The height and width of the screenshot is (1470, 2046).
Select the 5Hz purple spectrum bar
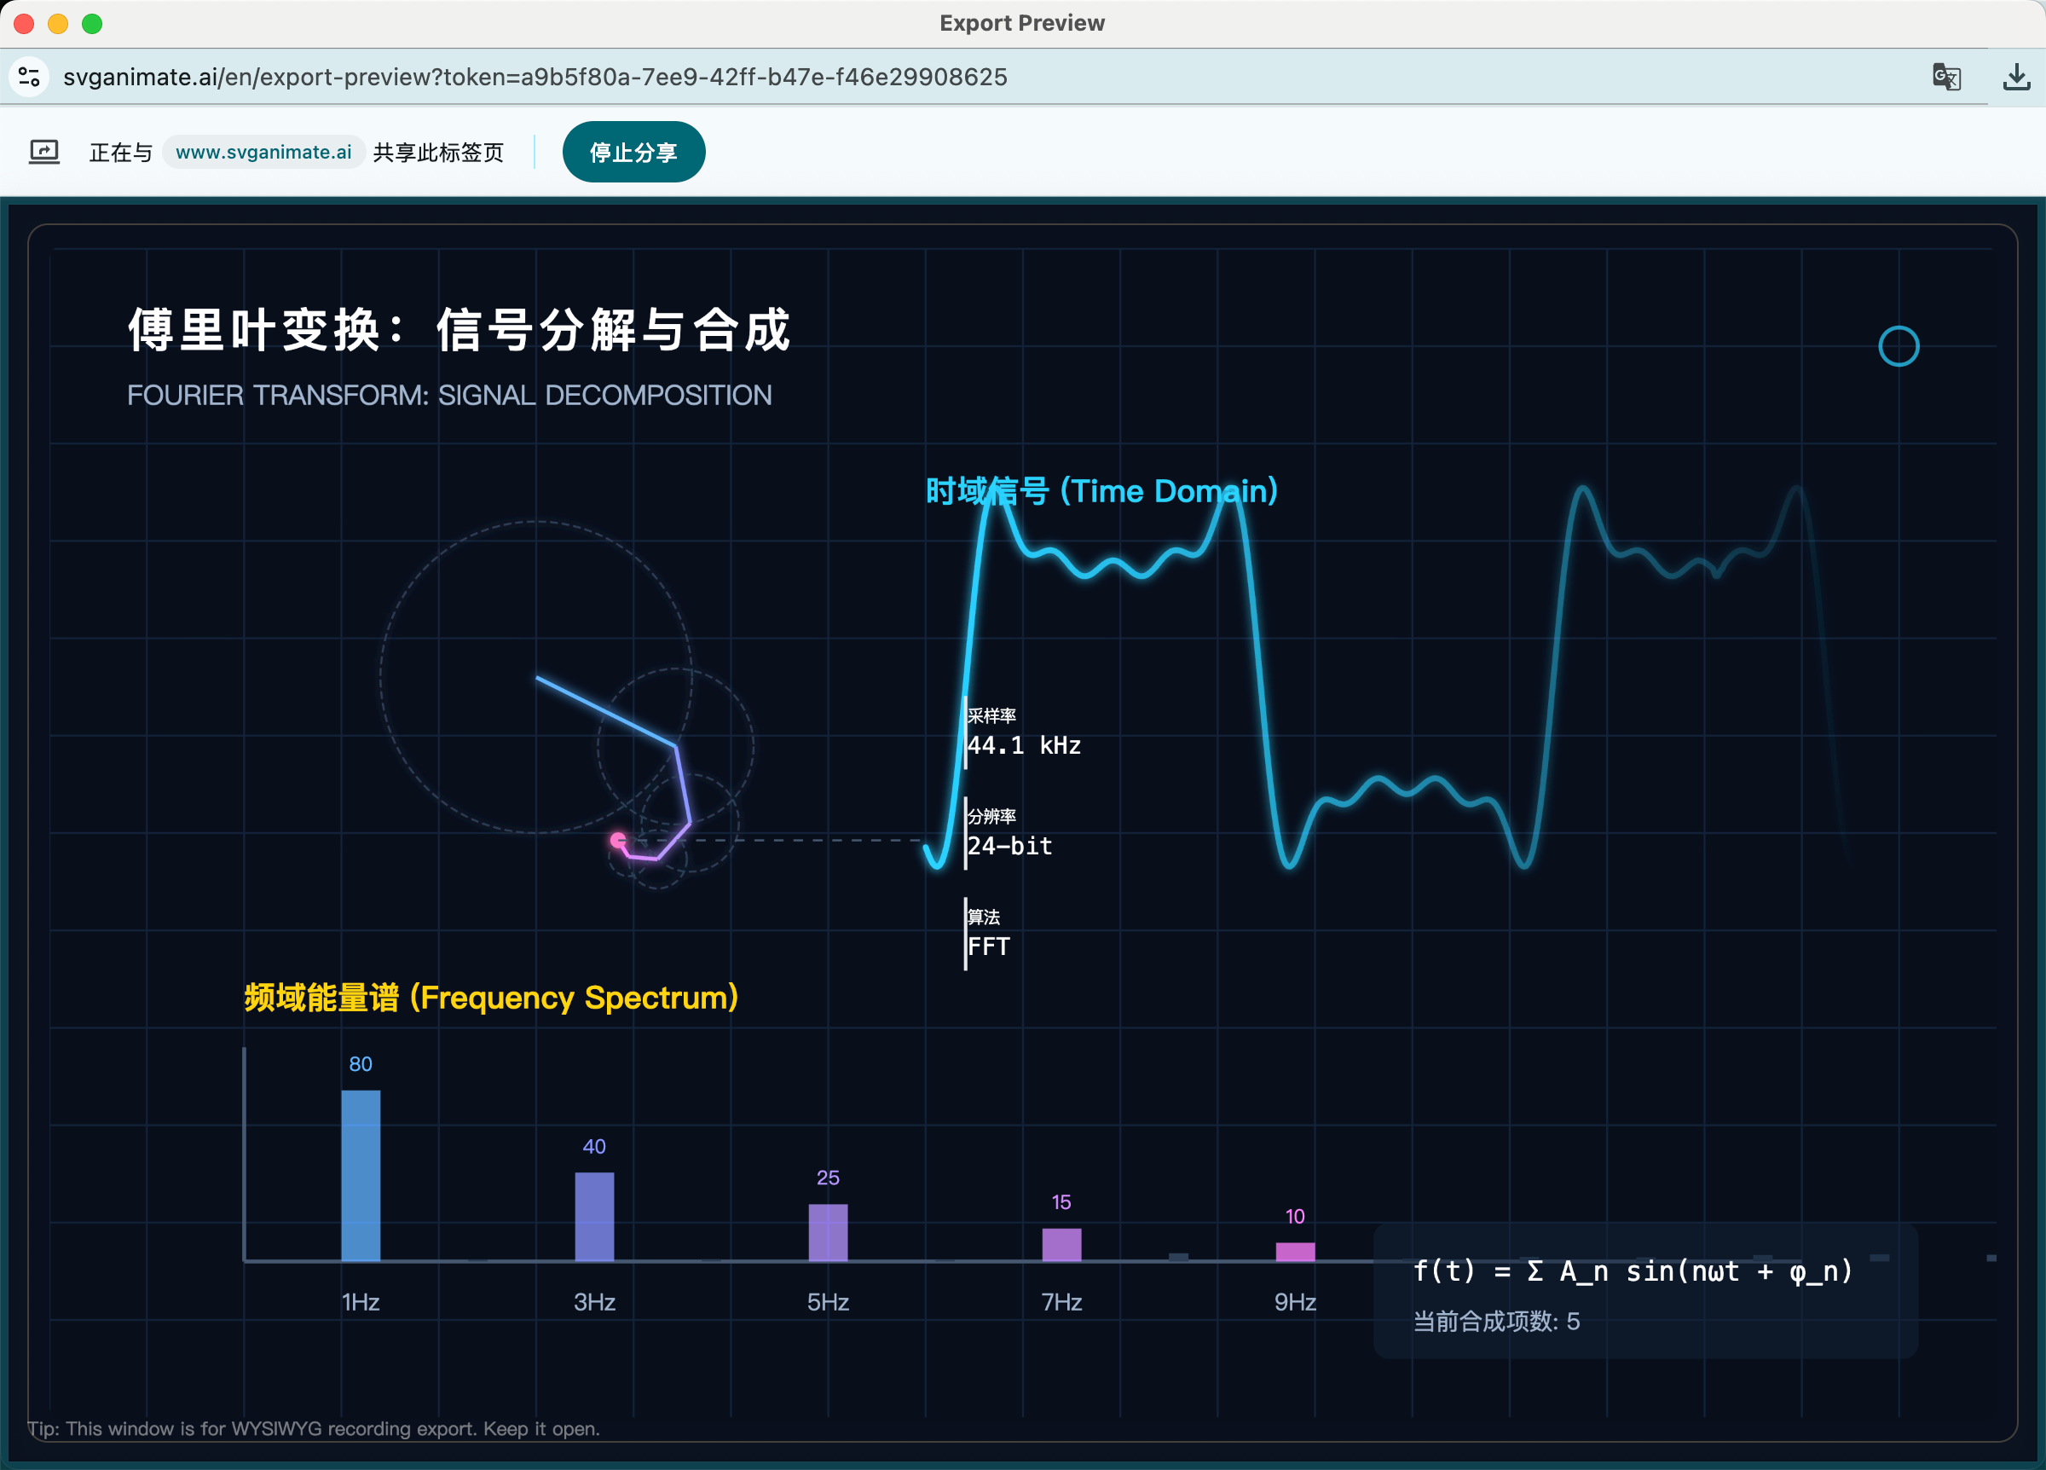827,1231
